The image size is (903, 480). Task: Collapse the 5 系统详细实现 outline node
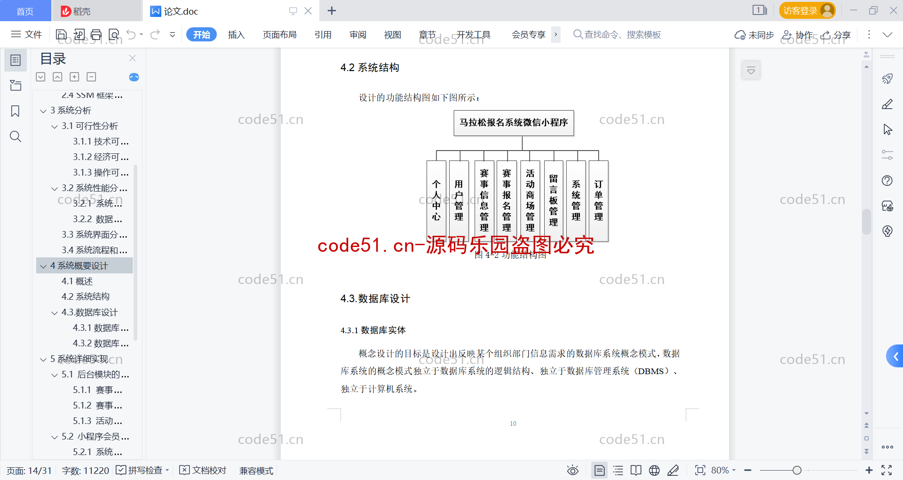point(43,359)
